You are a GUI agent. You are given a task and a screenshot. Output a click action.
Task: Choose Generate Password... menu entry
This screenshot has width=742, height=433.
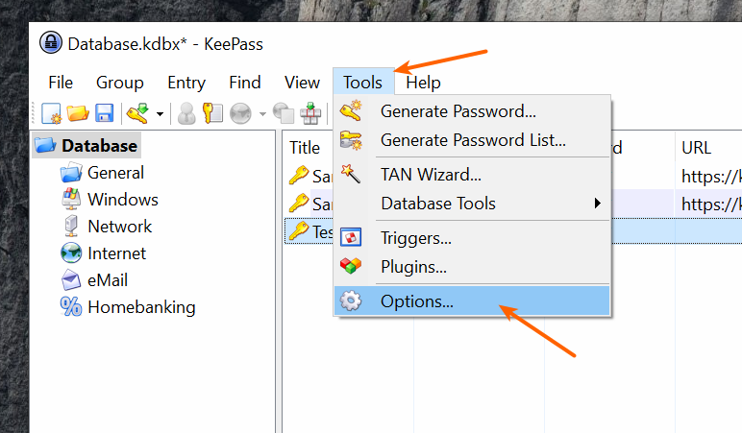tap(458, 111)
